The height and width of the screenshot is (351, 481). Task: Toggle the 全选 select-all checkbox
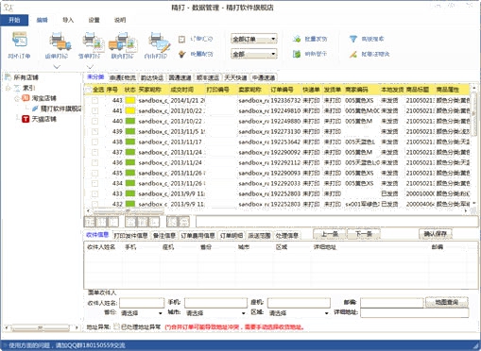click(89, 90)
